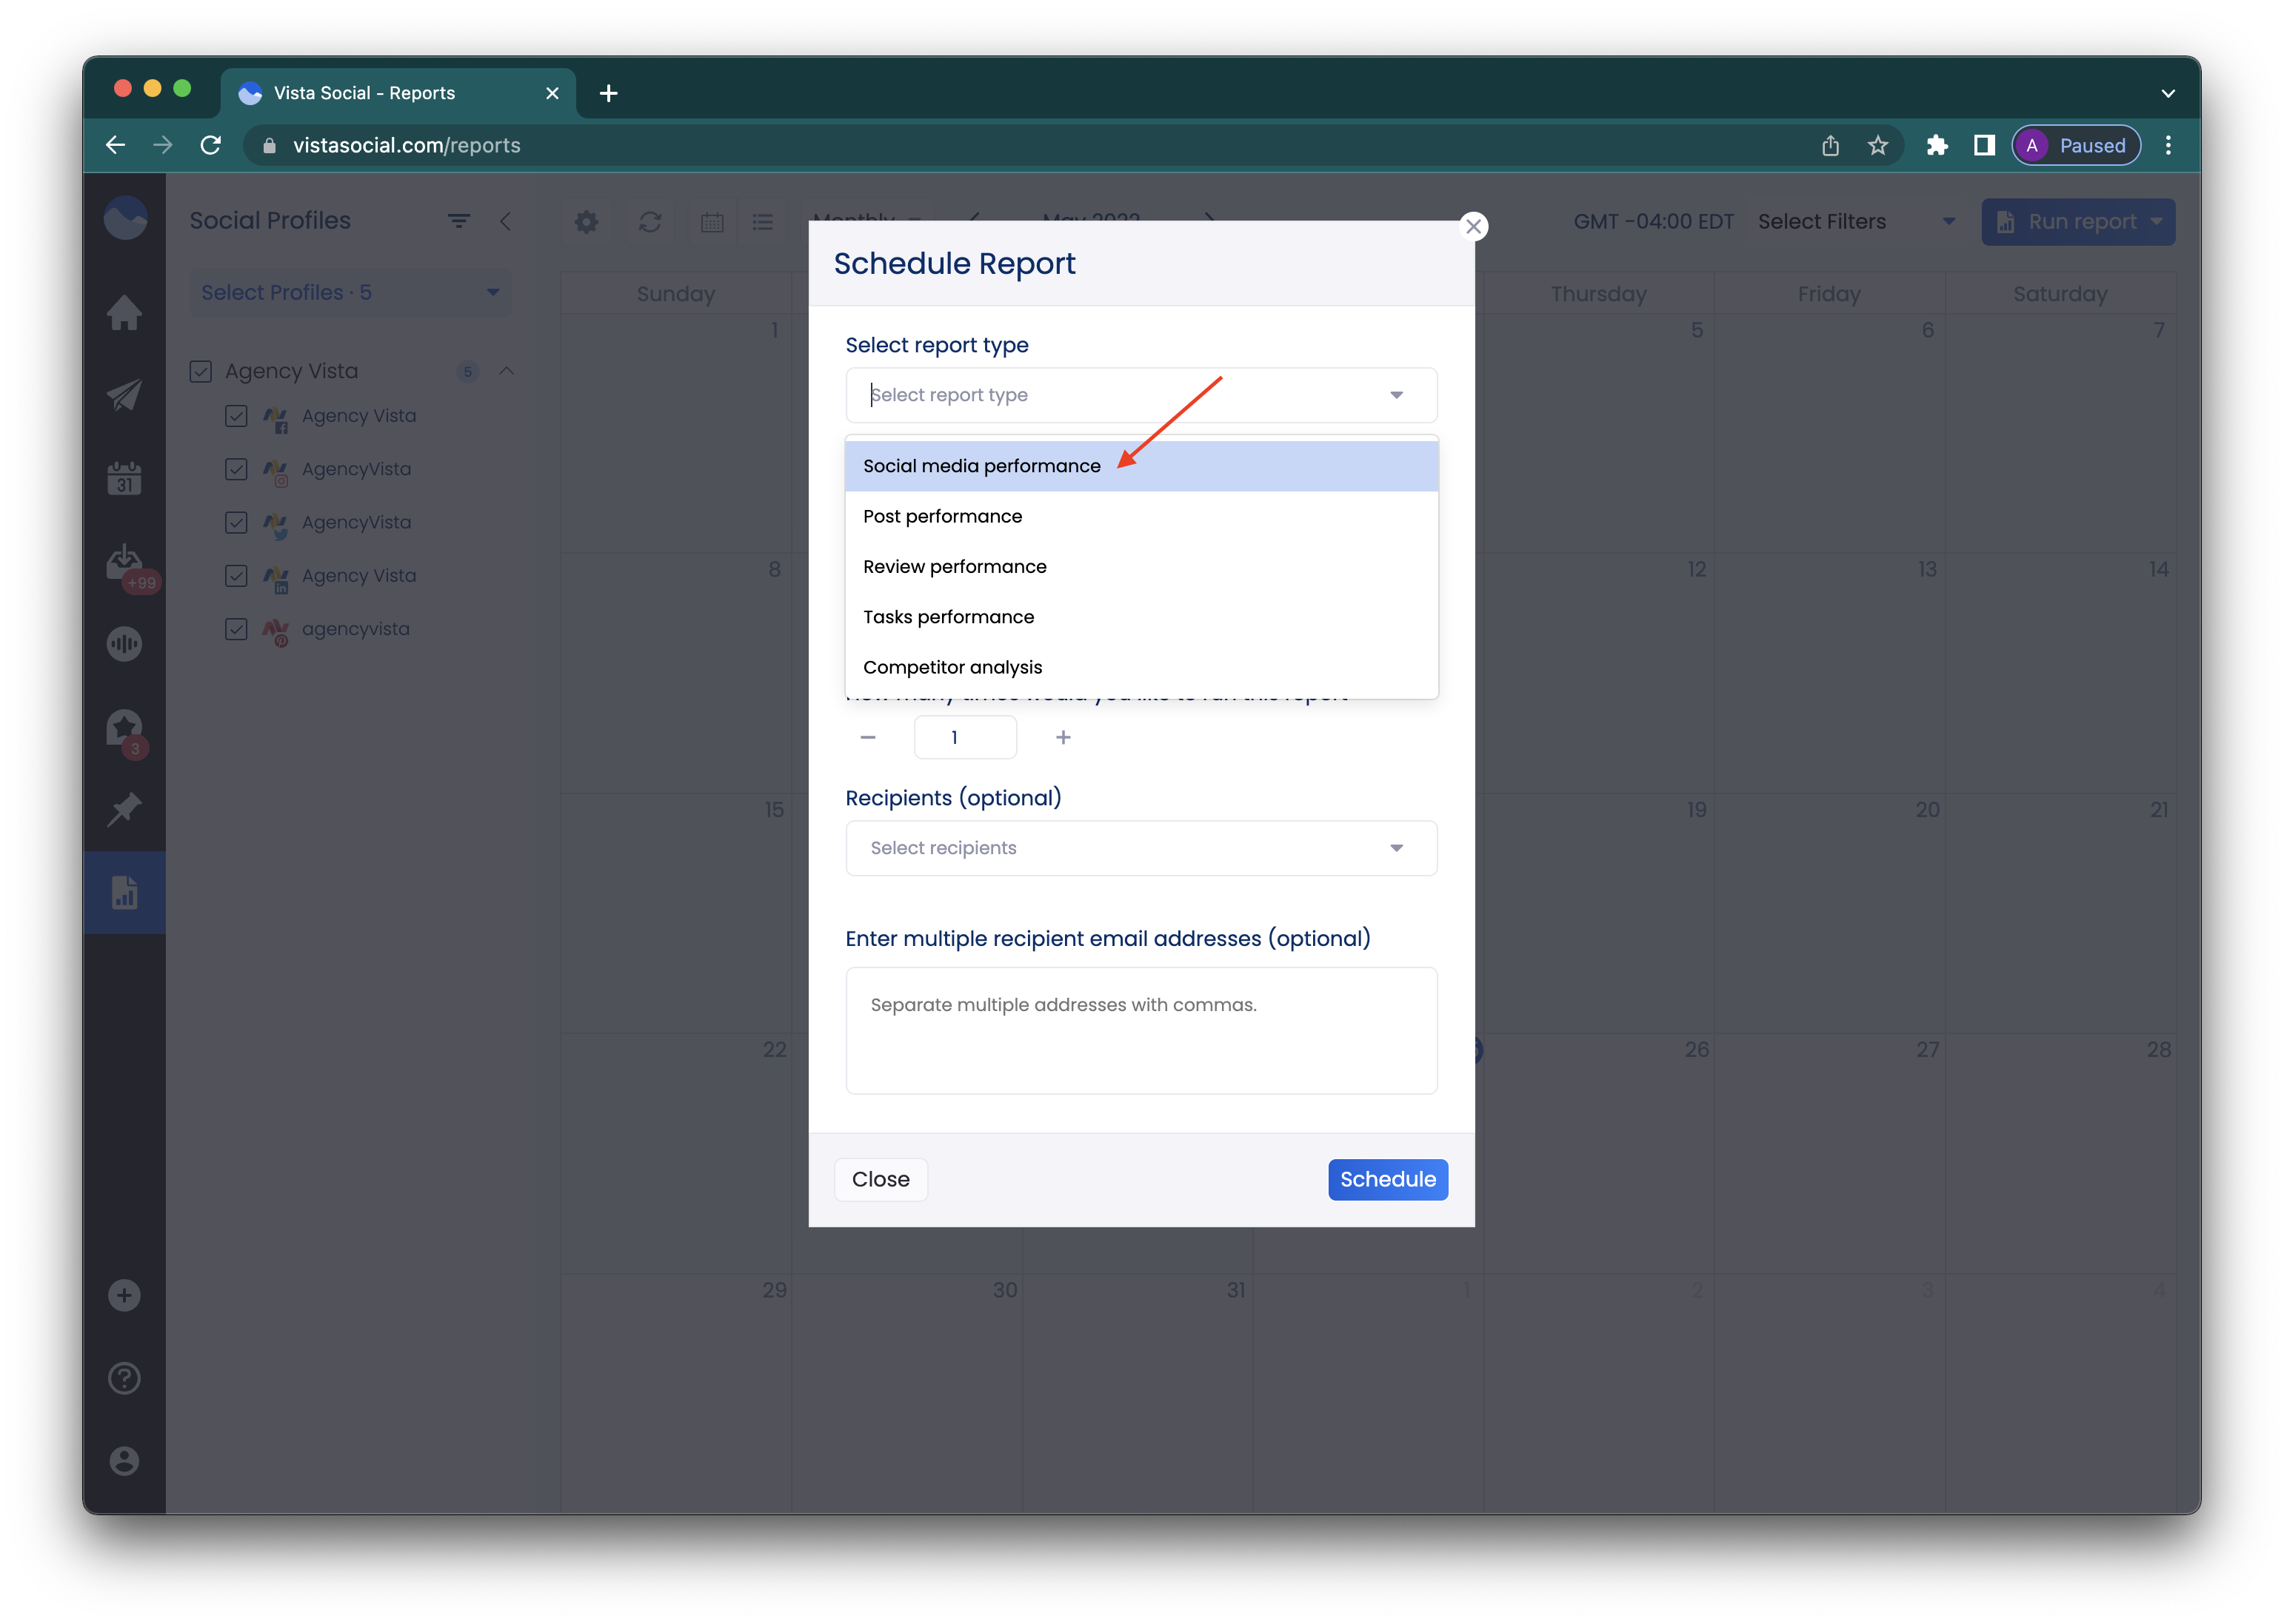Click the refresh icon above the calendar

pos(650,221)
